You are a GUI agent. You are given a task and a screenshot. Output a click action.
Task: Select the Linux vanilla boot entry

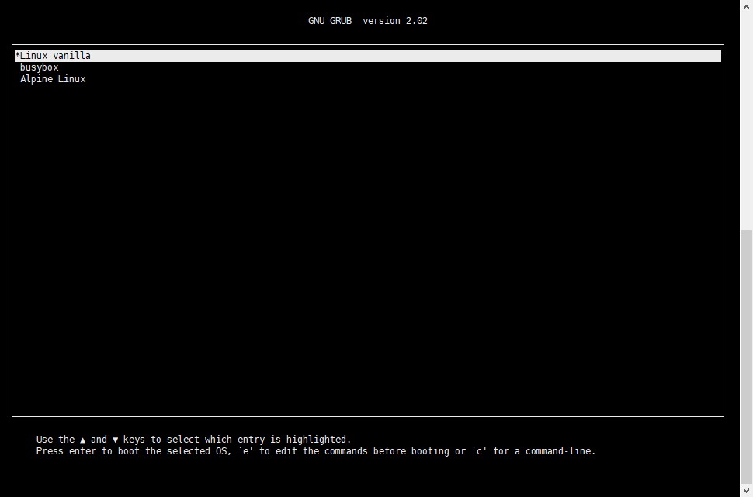(x=368, y=56)
